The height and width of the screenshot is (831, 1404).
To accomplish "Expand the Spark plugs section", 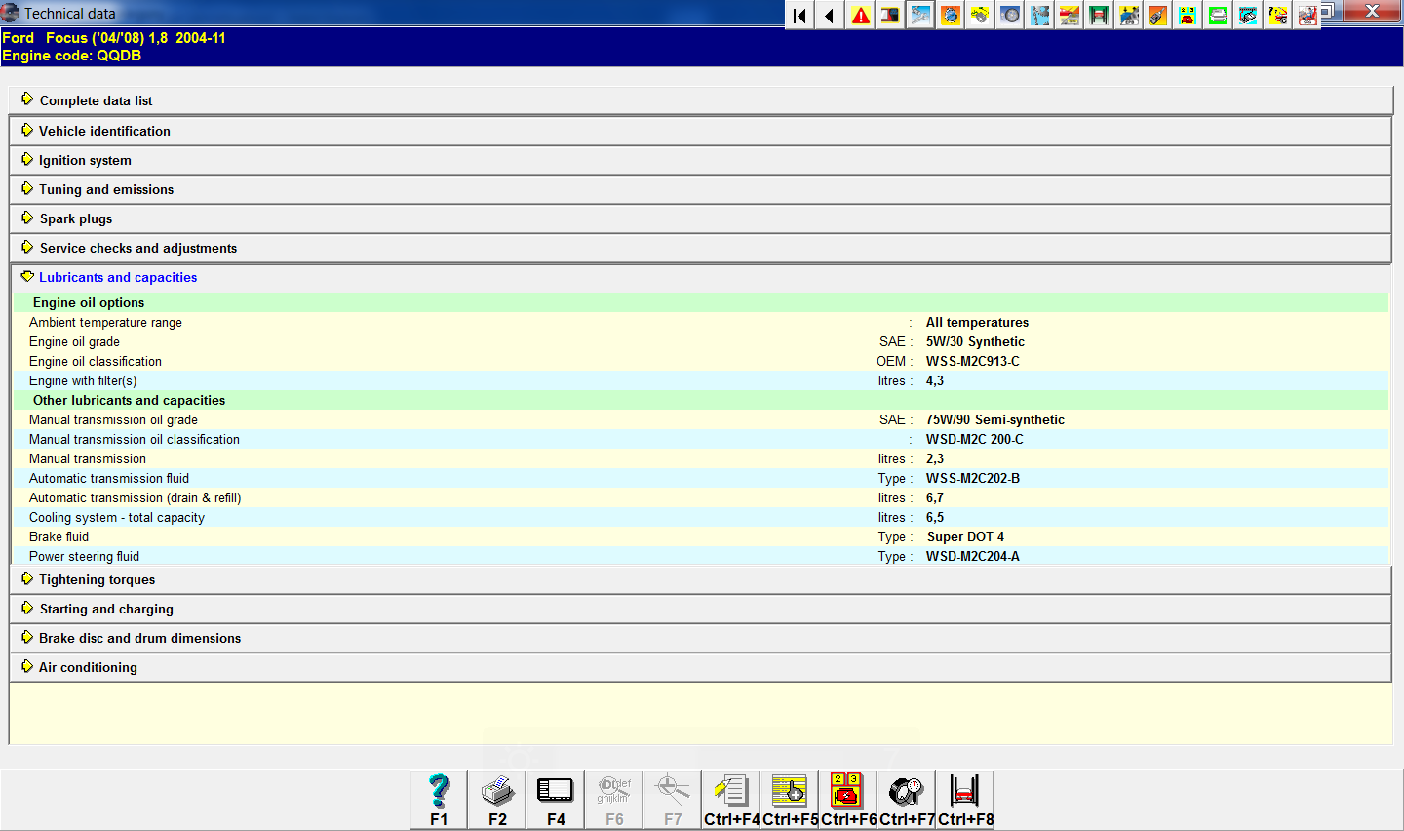I will click(x=76, y=218).
